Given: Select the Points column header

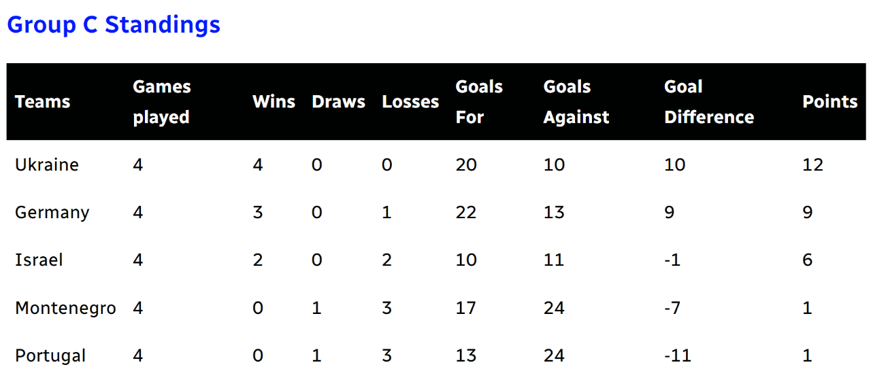Looking at the screenshot, I should point(829,102).
